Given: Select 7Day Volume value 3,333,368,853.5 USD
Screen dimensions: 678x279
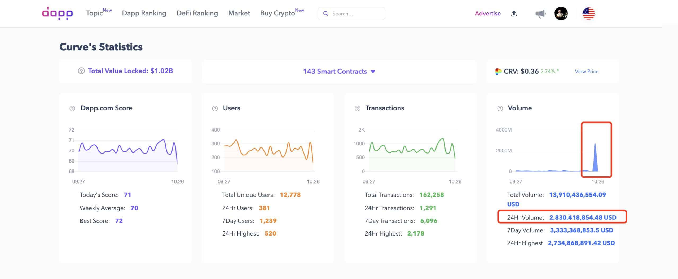Looking at the screenshot, I should click(x=582, y=230).
